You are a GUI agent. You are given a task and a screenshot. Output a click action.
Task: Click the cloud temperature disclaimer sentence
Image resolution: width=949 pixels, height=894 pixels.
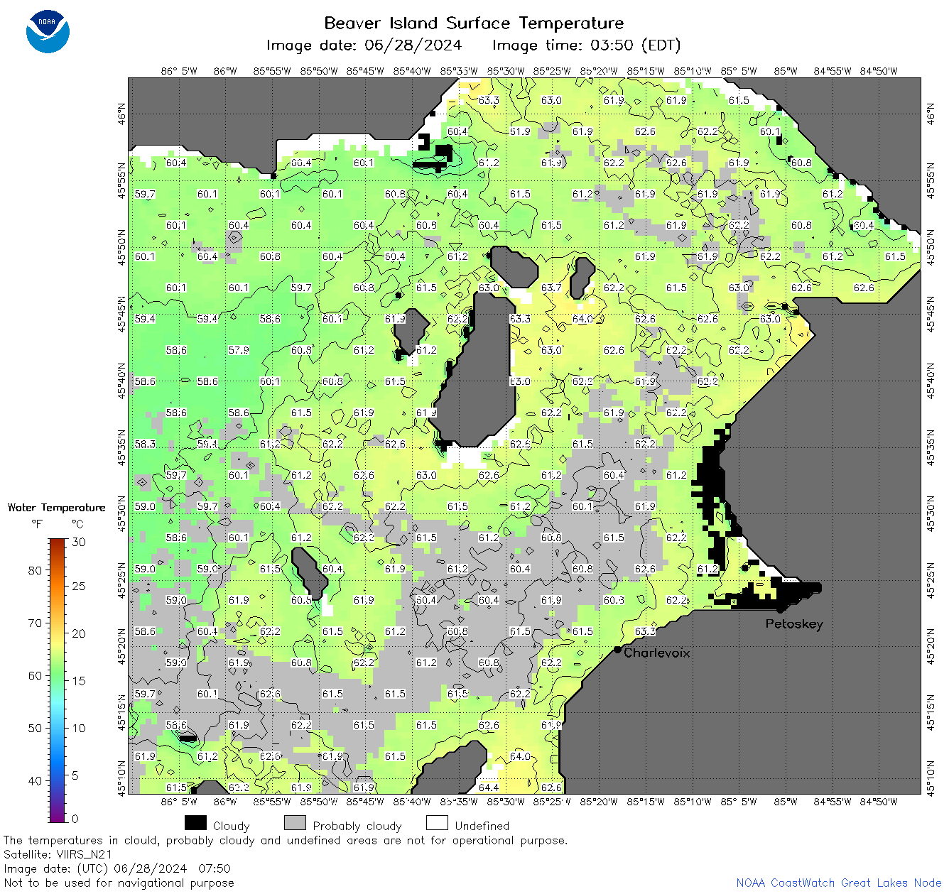(x=286, y=840)
